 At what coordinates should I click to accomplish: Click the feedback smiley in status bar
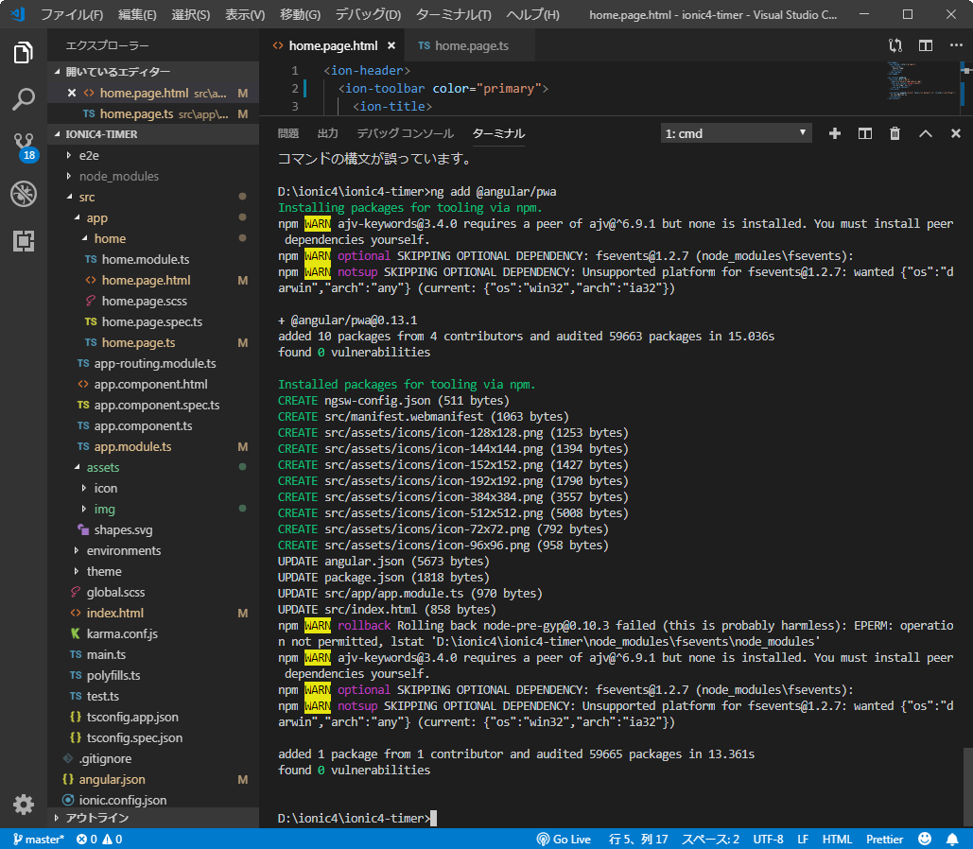(x=925, y=839)
